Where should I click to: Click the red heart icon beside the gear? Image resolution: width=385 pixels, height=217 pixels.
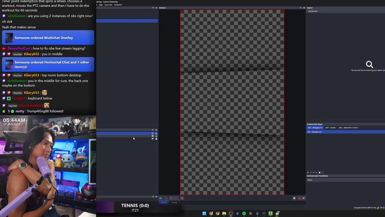[x=299, y=198]
